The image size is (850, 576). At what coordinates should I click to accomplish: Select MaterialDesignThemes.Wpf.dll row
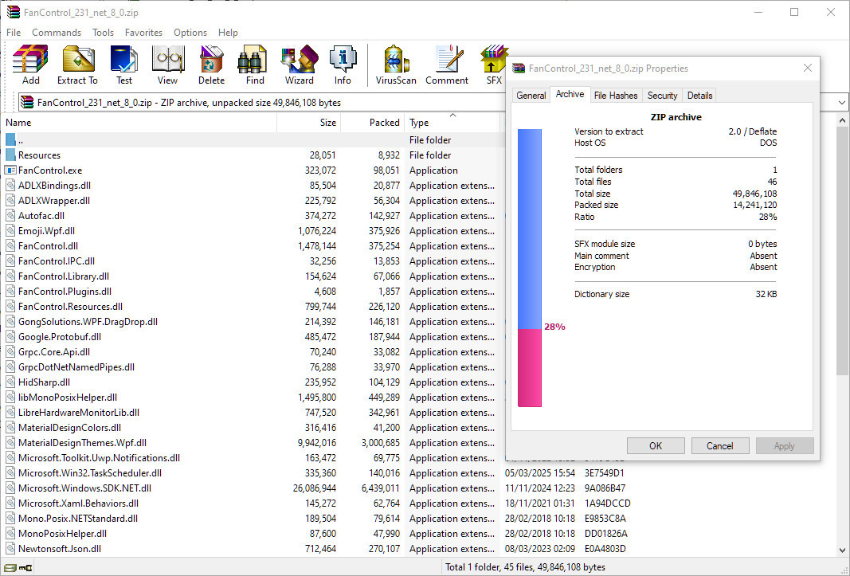(x=252, y=443)
